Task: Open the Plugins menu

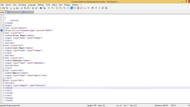Action: tap(67, 5)
